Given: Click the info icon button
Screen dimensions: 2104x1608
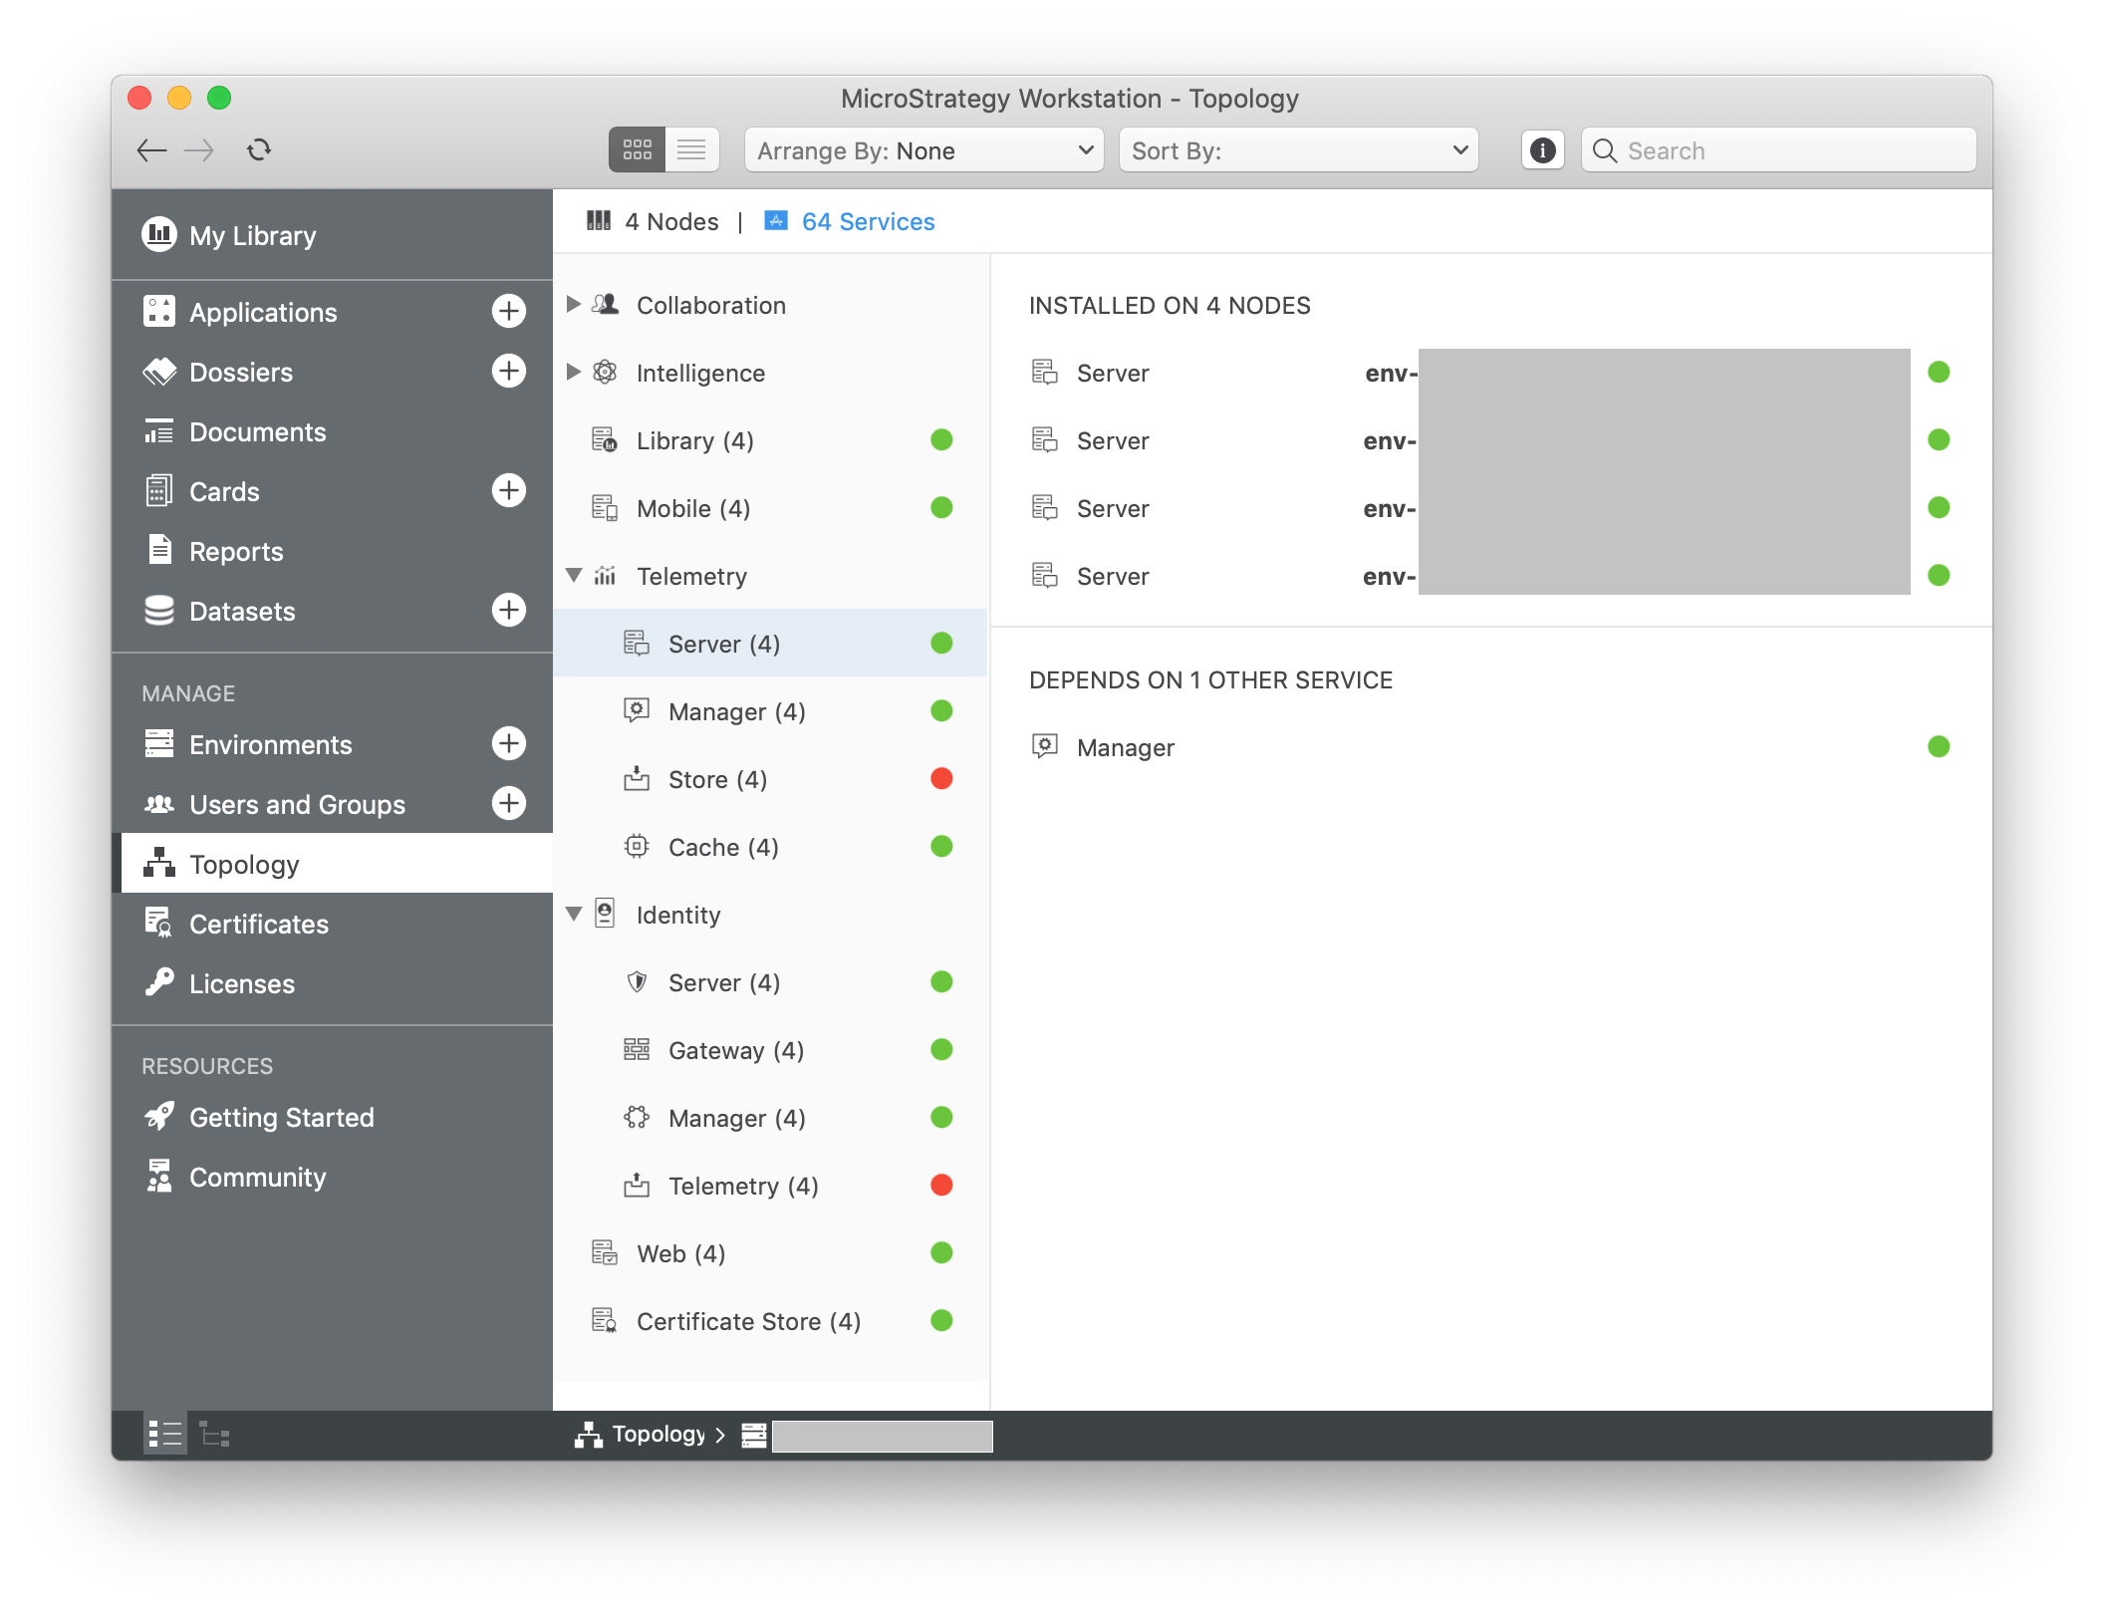Looking at the screenshot, I should point(1542,150).
